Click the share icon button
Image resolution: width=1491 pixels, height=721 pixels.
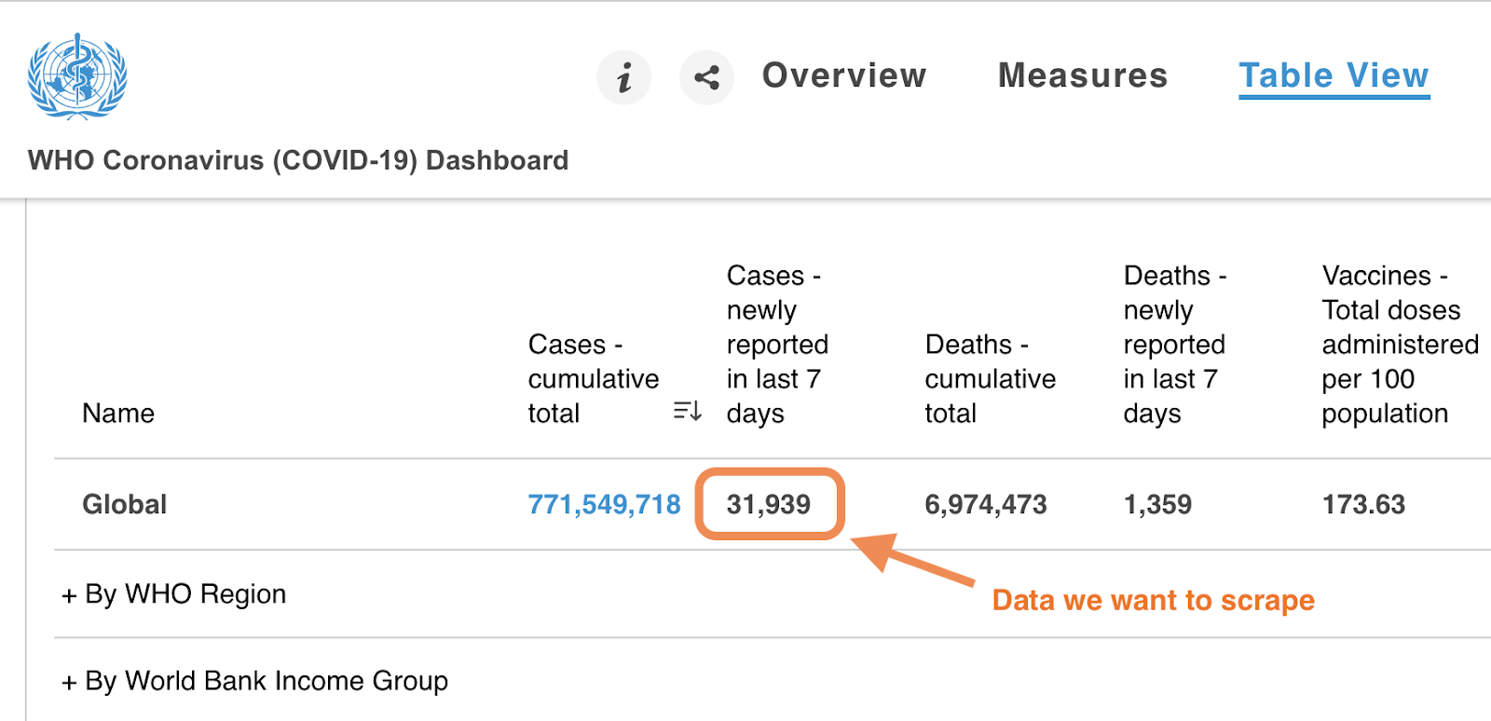[x=706, y=77]
